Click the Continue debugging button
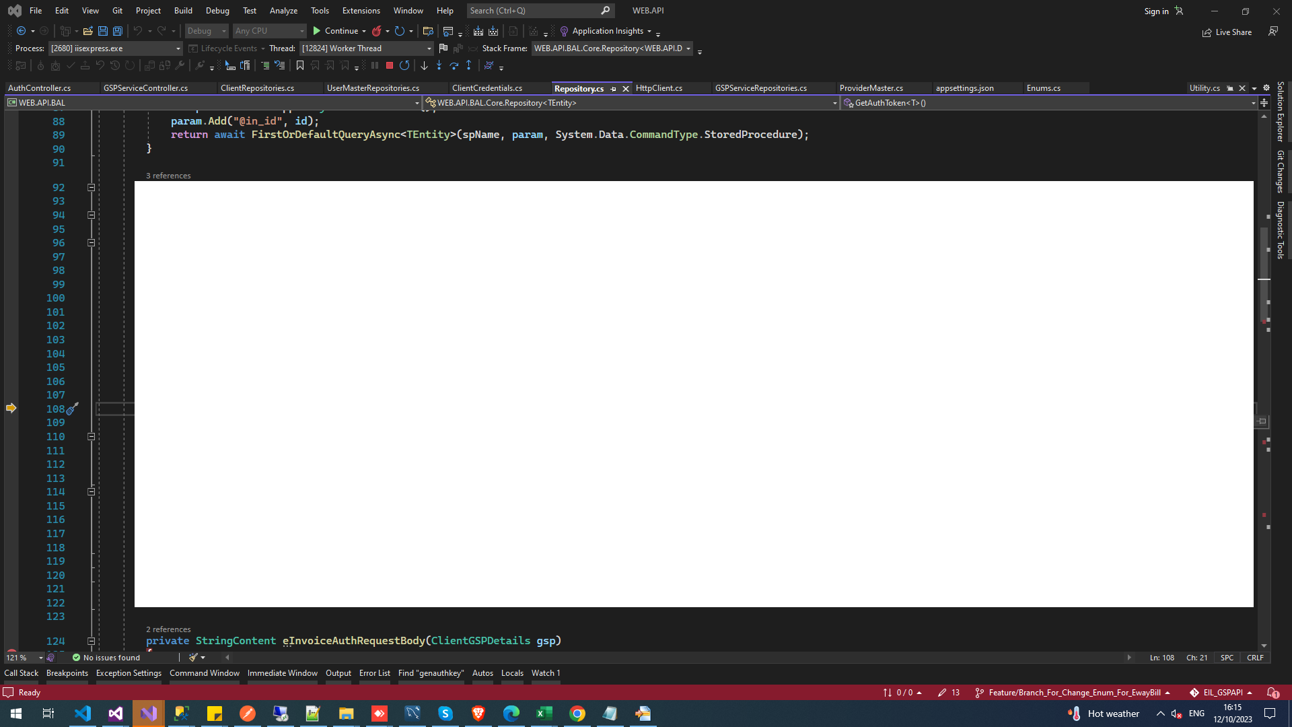 pos(336,31)
